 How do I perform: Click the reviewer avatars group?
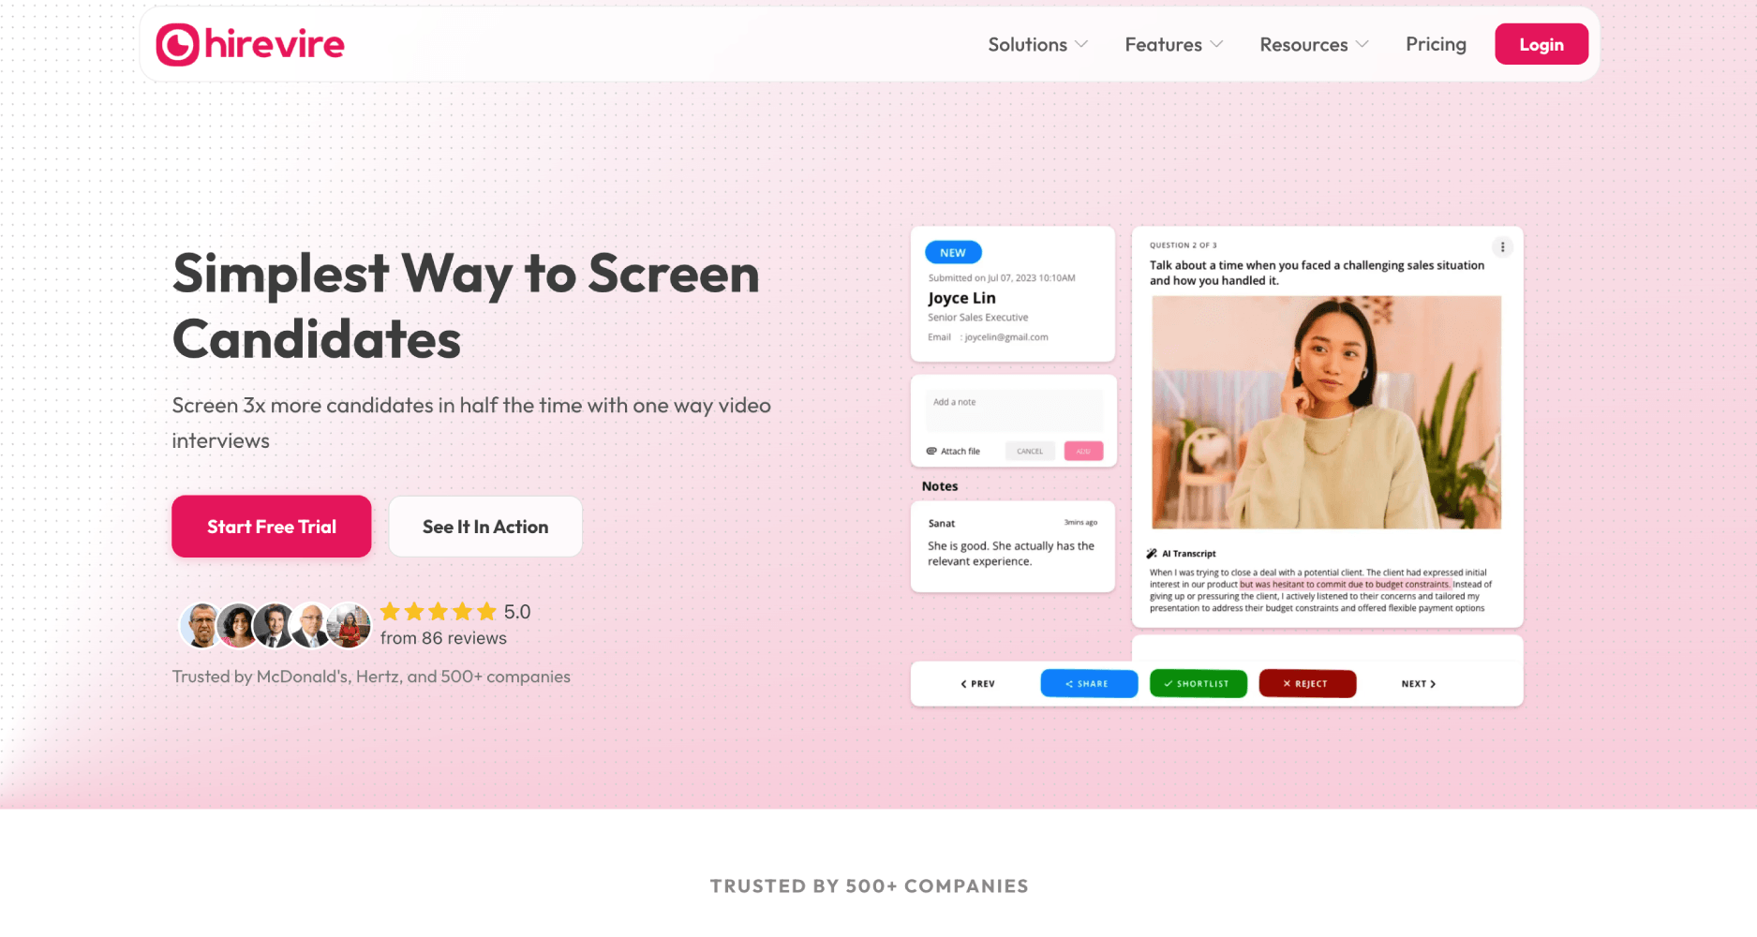(x=275, y=625)
